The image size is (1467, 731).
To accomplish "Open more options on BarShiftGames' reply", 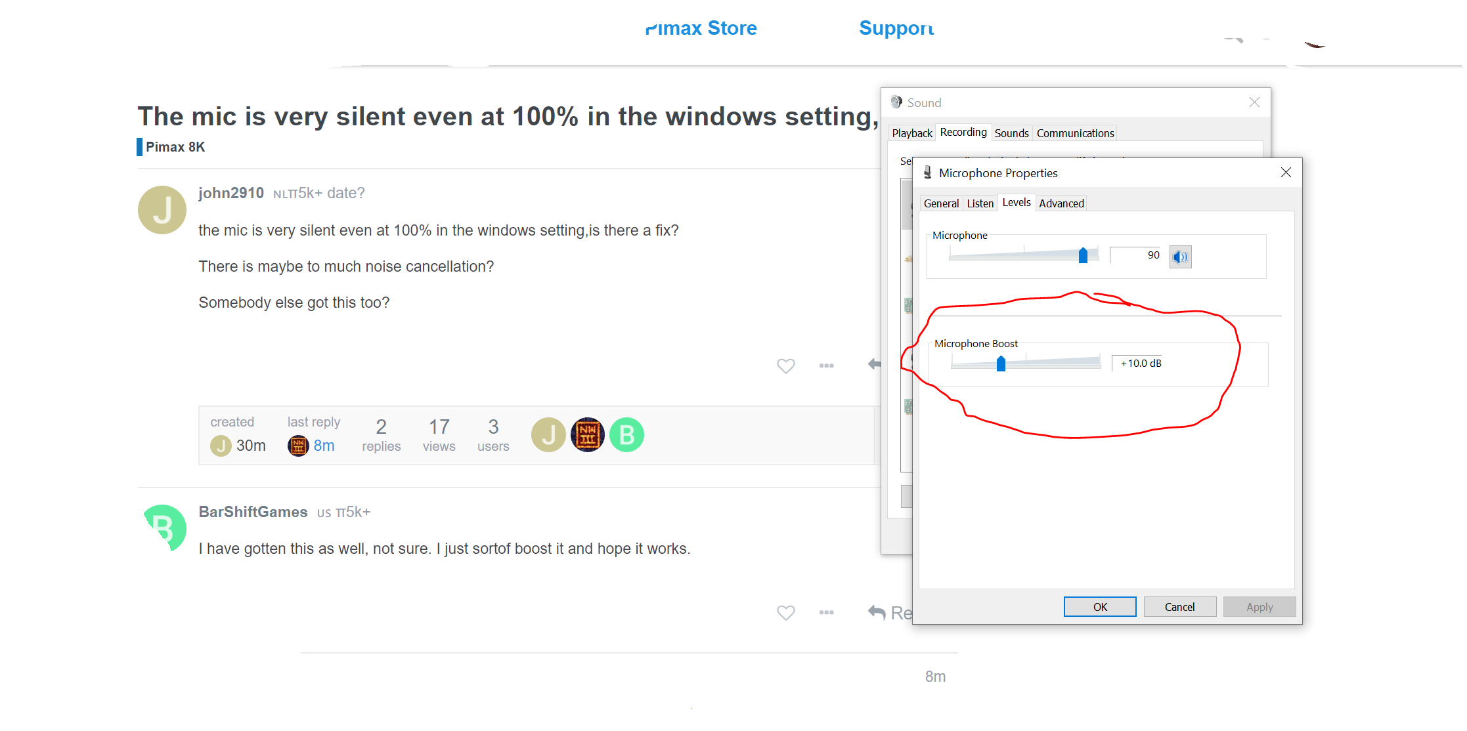I will (x=827, y=612).
